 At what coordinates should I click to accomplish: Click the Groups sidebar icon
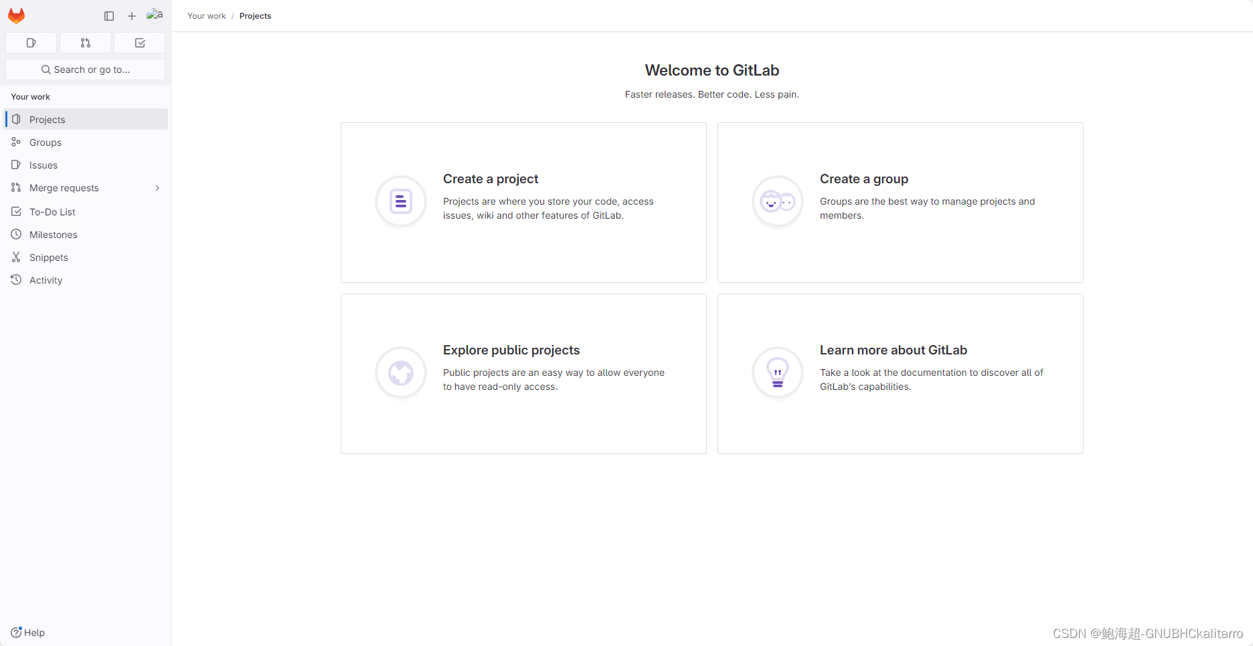(x=16, y=142)
